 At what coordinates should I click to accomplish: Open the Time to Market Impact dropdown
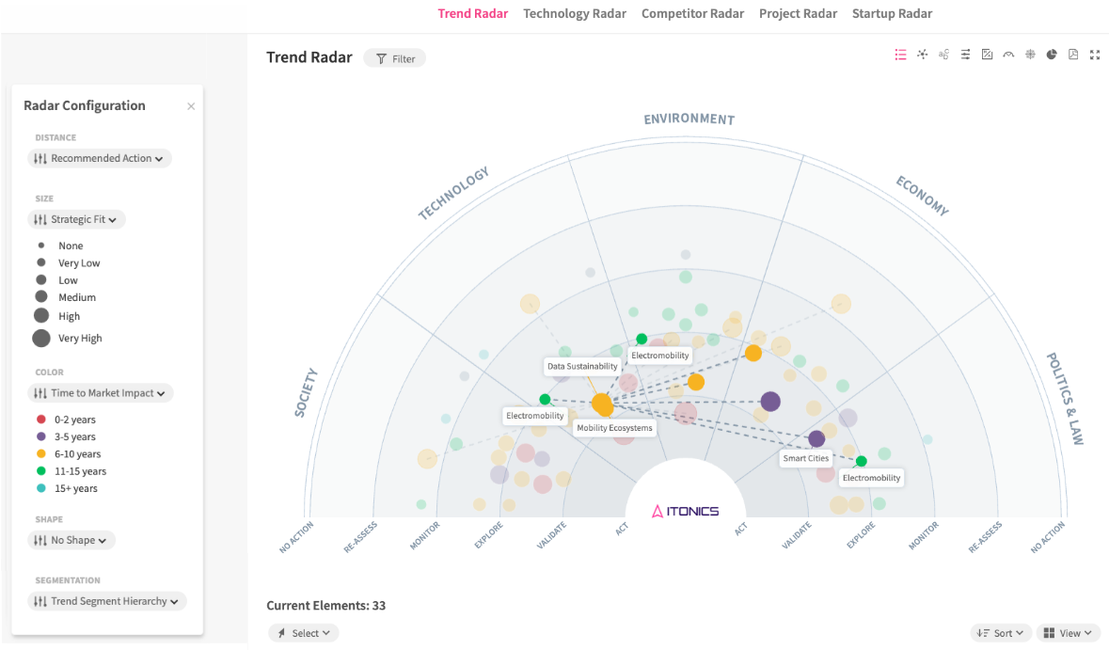[x=101, y=393]
